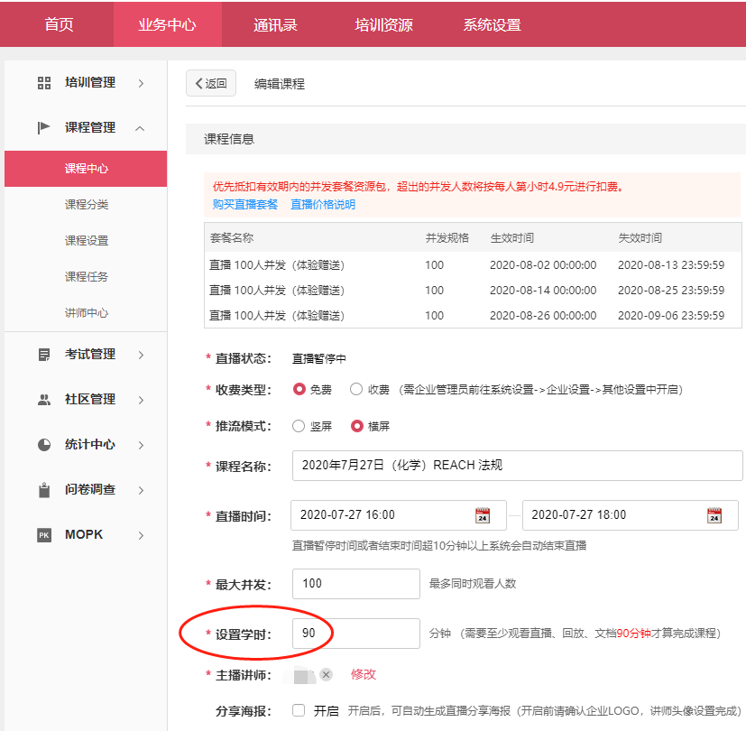Viewport: 746px width, 731px height.
Task: Click 修改 to change lecturer
Action: point(364,674)
